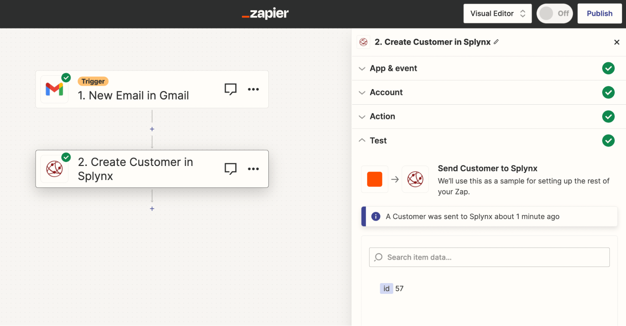Image resolution: width=626 pixels, height=326 pixels.
Task: Click the Zapier logo in header
Action: pyautogui.click(x=265, y=13)
